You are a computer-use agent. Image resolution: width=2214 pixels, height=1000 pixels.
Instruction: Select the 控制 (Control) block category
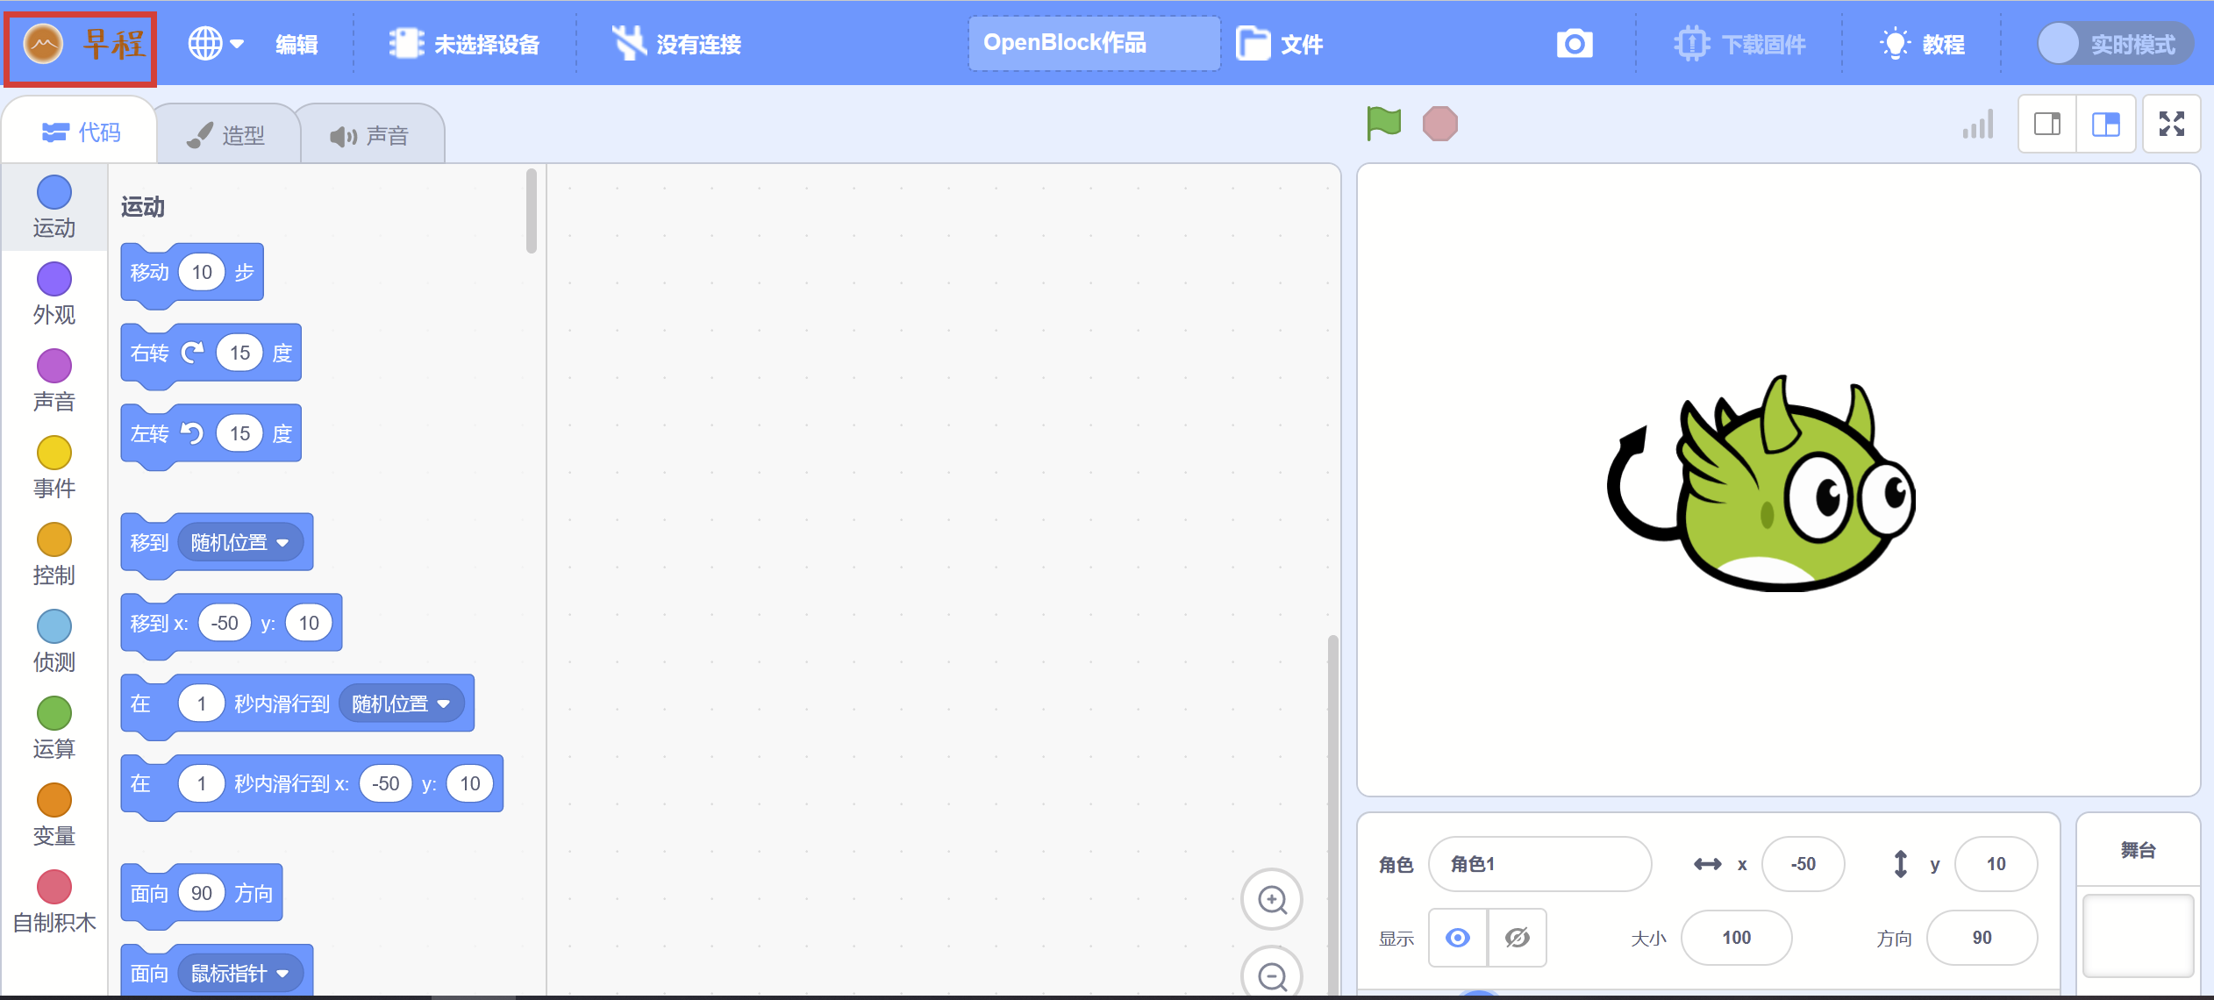coord(54,552)
